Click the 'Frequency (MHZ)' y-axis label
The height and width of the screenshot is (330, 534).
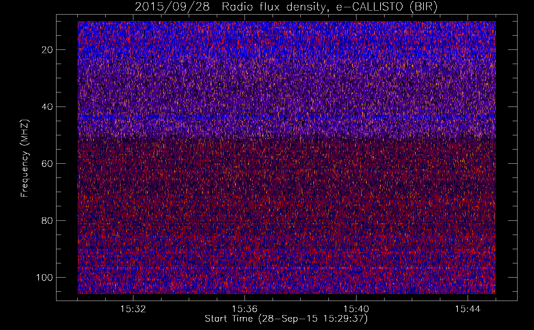25,158
